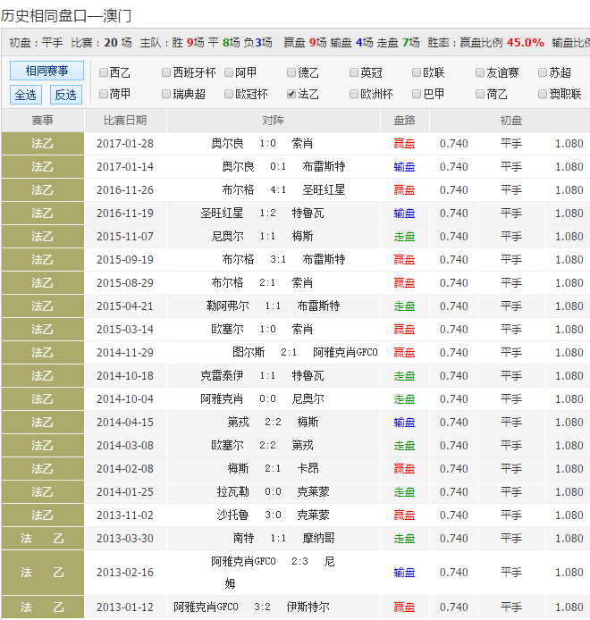Click the 比赛日期 column header

(125, 121)
